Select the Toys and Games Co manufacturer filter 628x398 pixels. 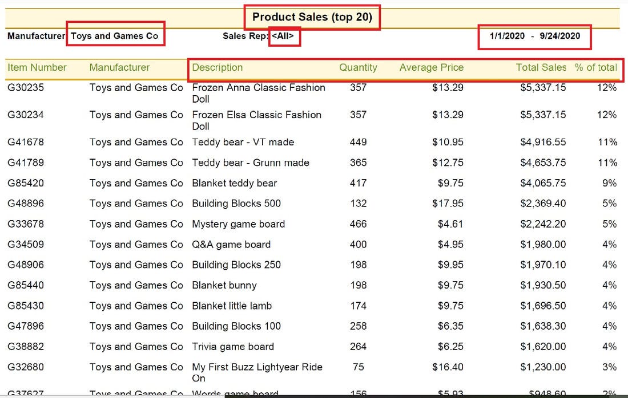pos(115,36)
